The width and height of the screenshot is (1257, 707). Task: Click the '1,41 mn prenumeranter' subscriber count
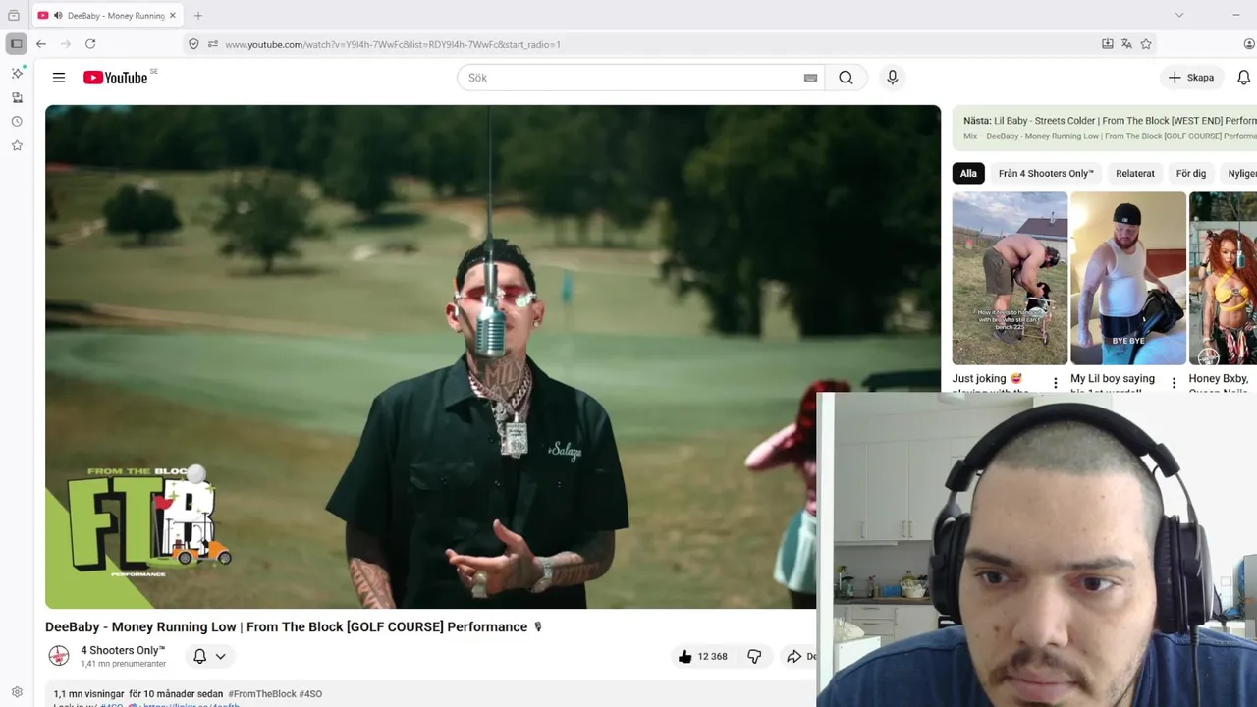(123, 664)
